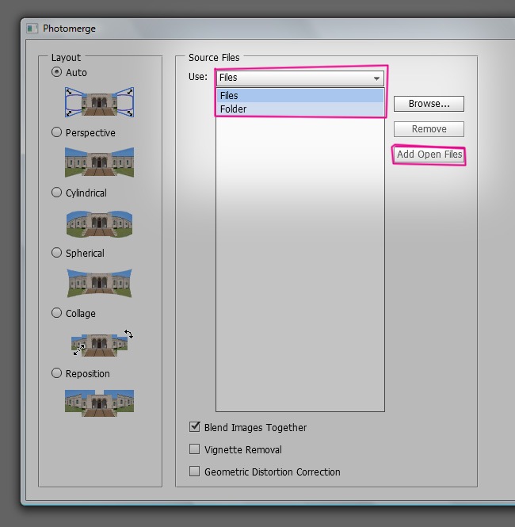
Task: Choose the Reposition layout option
Action: [56, 373]
